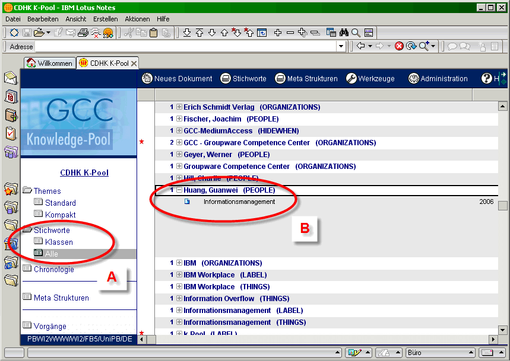Click the Adresse input field

(x=186, y=46)
